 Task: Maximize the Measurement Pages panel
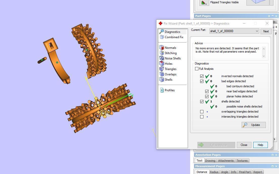(272, 166)
